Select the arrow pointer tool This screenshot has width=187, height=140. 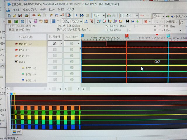(30, 21)
